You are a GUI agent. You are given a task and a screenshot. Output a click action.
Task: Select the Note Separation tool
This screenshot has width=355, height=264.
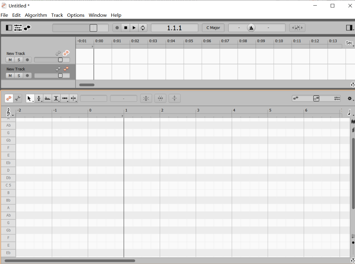(74, 98)
